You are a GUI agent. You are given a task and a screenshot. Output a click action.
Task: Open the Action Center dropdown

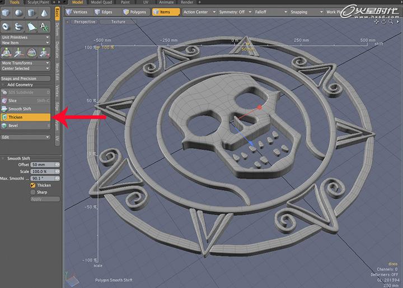tap(199, 12)
